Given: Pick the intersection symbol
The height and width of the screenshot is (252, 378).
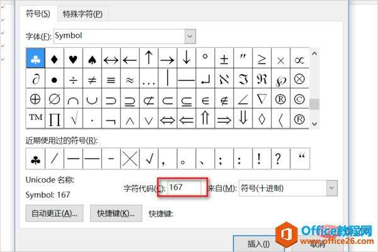Looking at the screenshot, I should coord(73,99).
